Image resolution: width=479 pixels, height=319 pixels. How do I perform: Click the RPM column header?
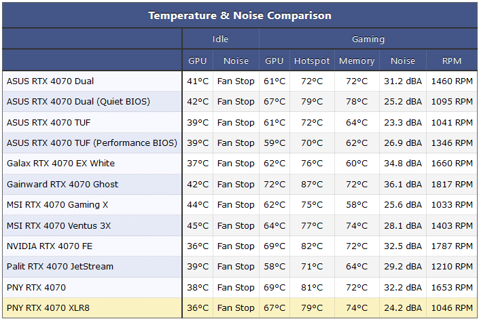[452, 61]
